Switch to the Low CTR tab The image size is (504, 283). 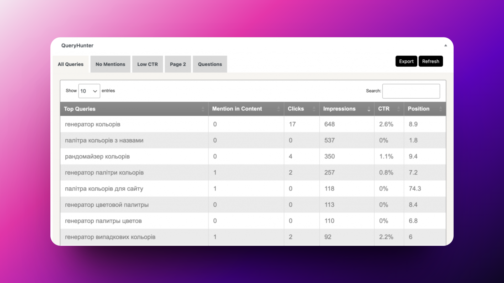click(147, 64)
